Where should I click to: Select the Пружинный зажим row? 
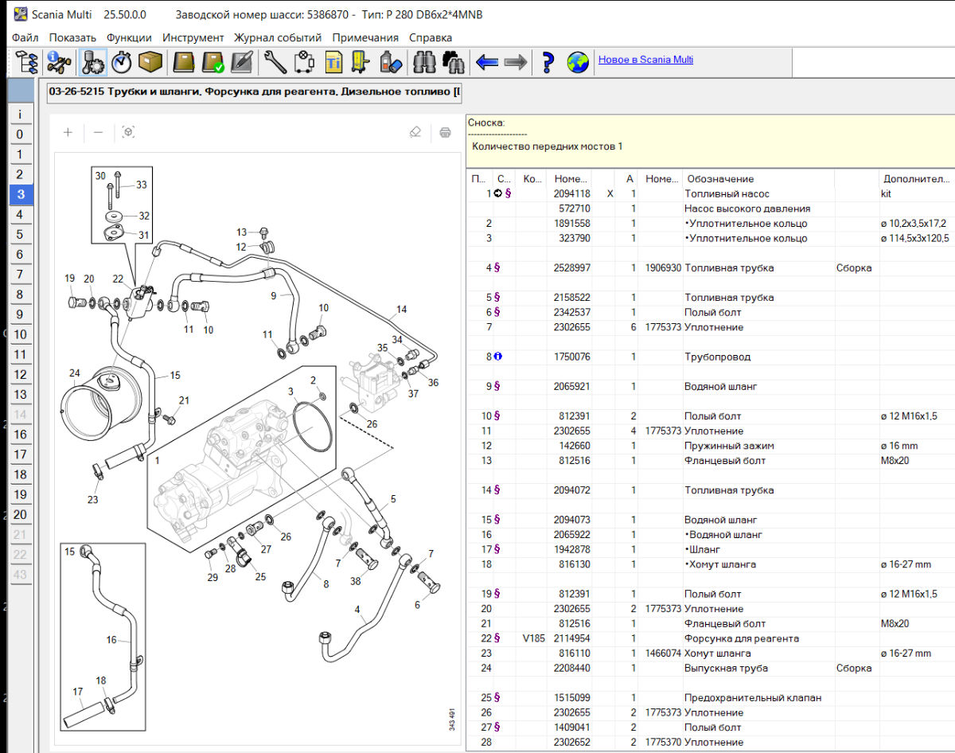710,446
